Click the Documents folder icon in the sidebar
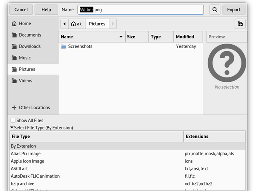255x191 pixels. point(14,35)
